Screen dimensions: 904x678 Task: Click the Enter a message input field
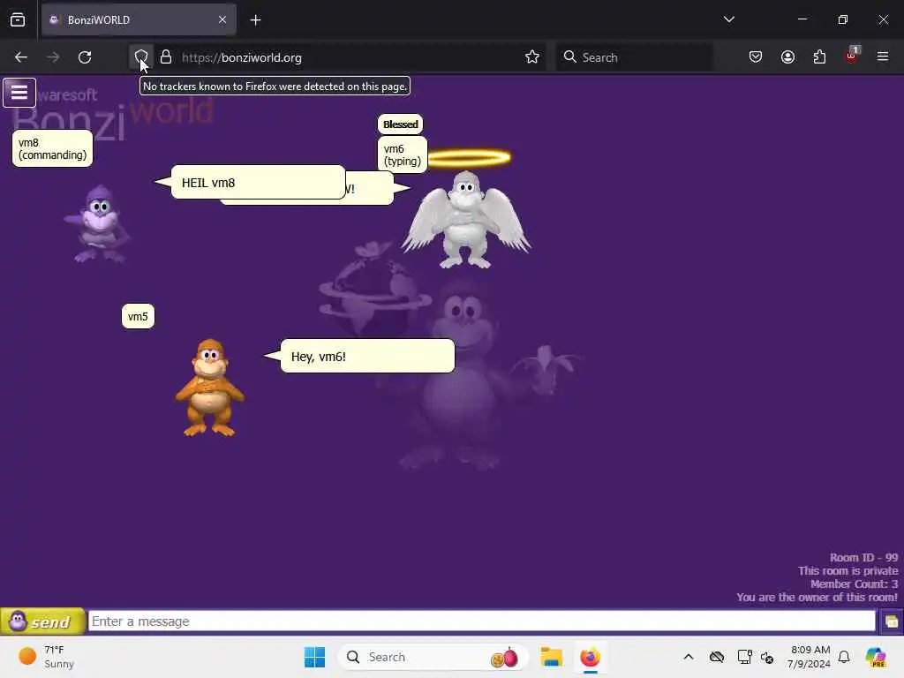tap(481, 621)
